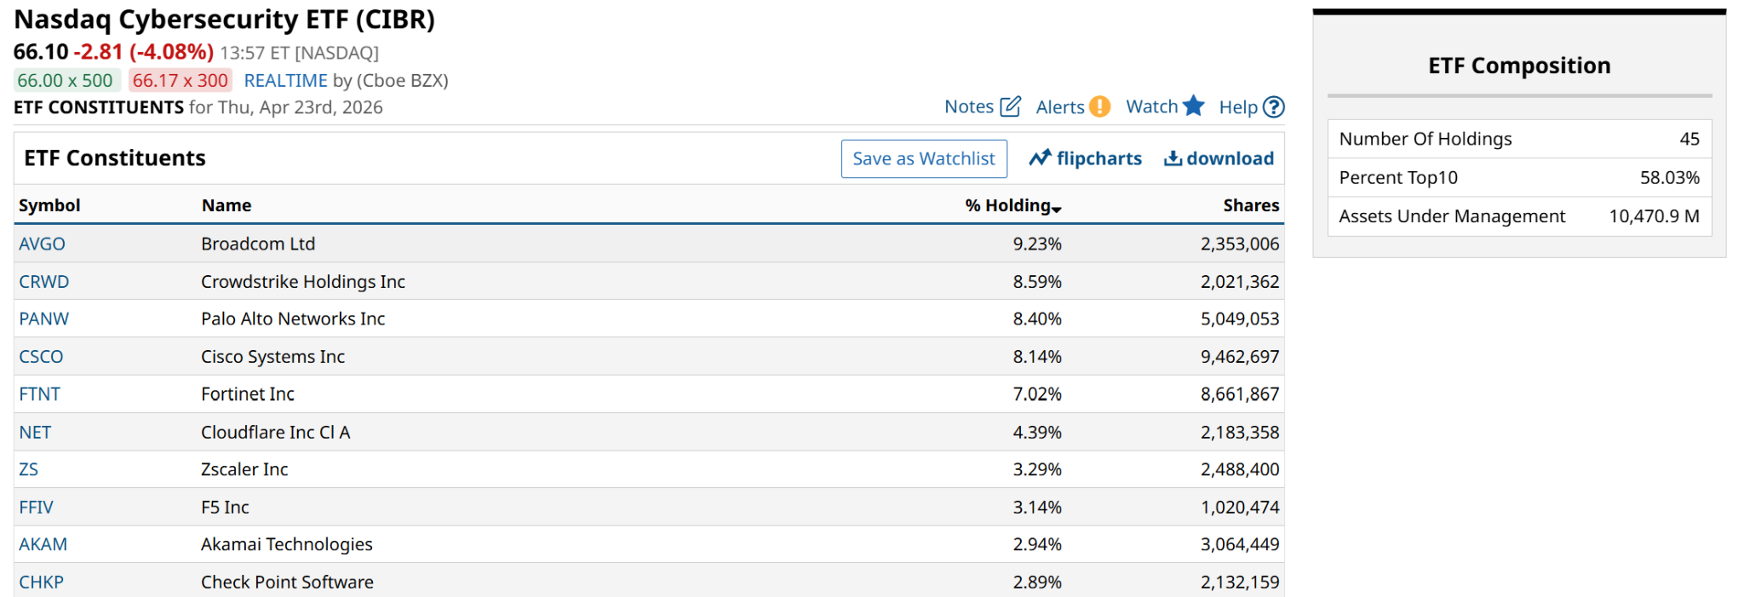This screenshot has height=597, width=1744.
Task: Sort table by Symbol header
Action: pyautogui.click(x=49, y=205)
